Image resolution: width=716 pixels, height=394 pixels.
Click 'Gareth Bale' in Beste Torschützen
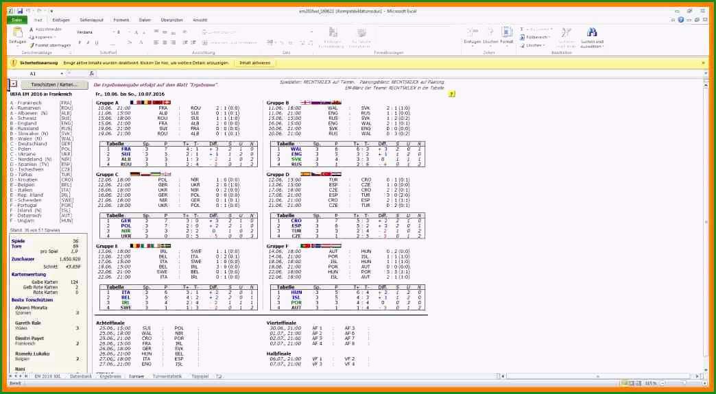(28, 323)
